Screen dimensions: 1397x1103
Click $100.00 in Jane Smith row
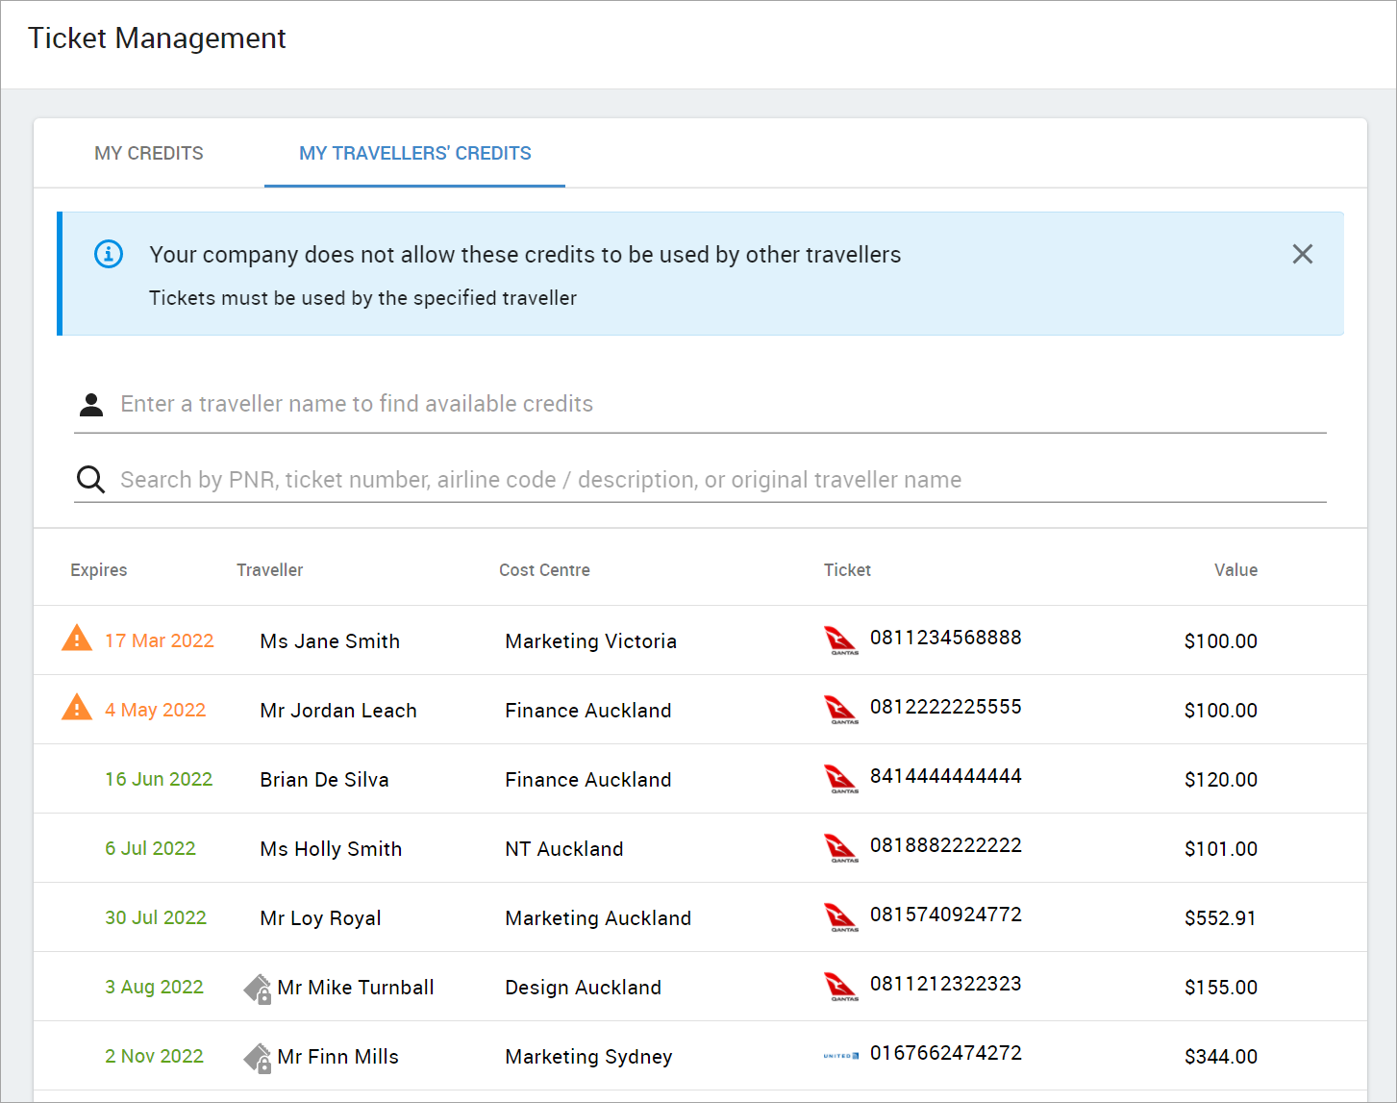1220,641
